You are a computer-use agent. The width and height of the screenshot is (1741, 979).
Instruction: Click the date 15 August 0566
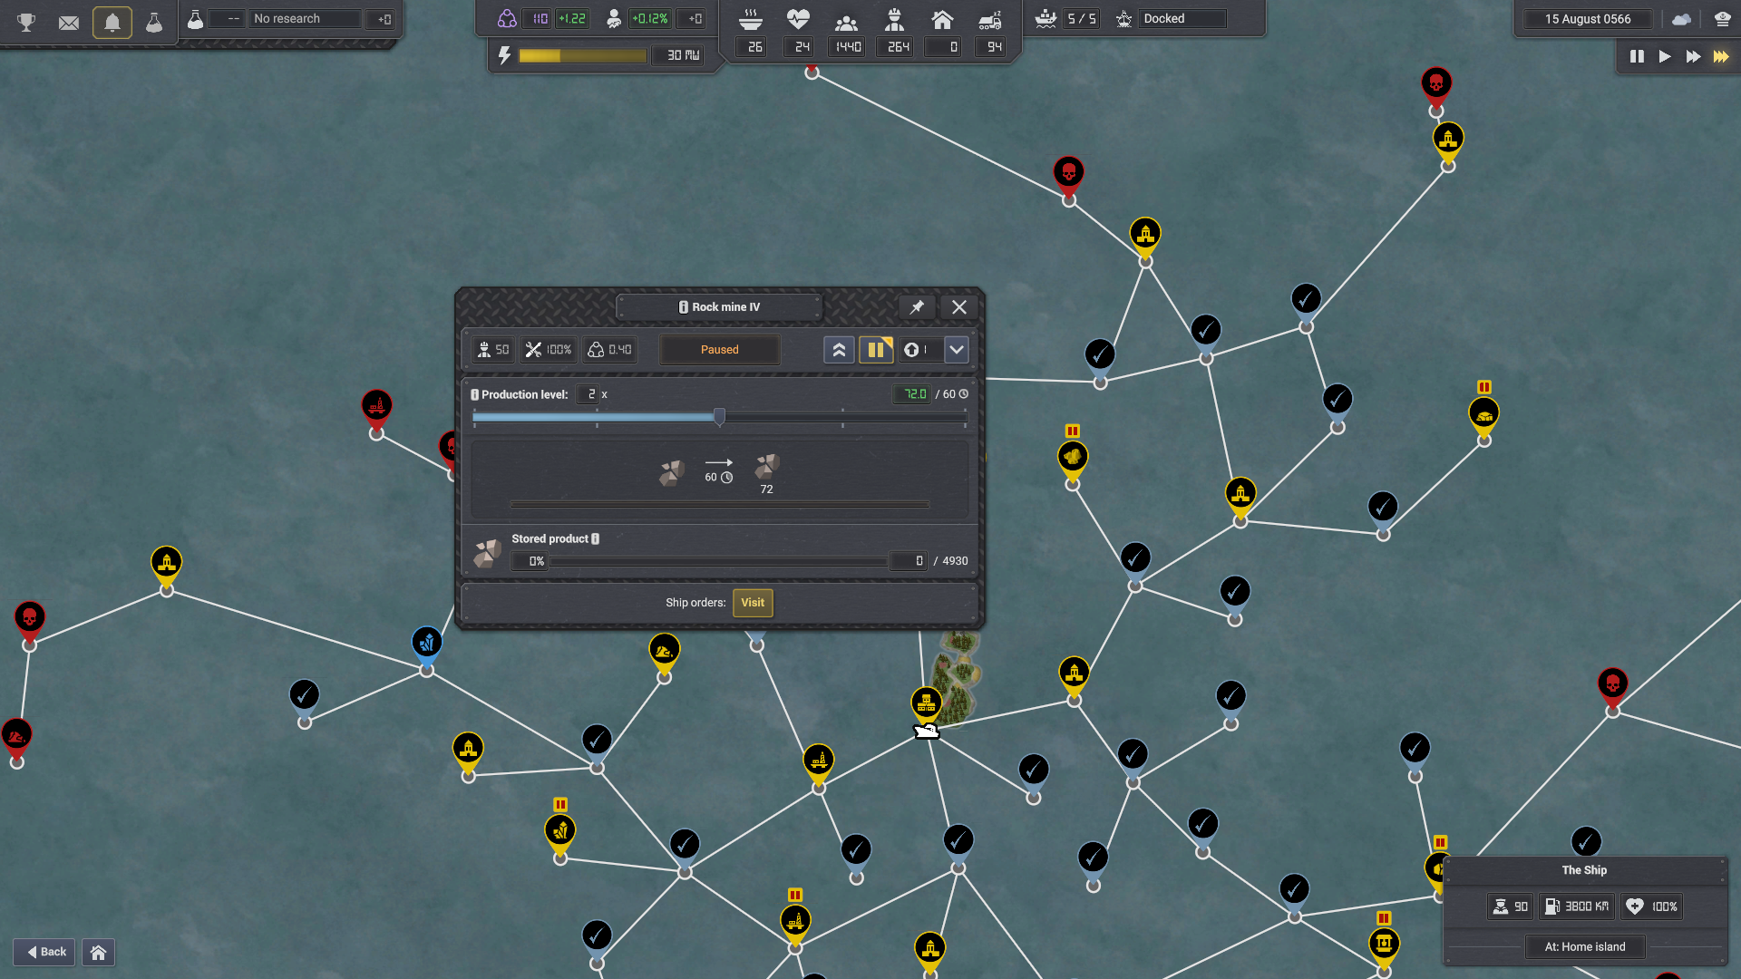click(1588, 19)
